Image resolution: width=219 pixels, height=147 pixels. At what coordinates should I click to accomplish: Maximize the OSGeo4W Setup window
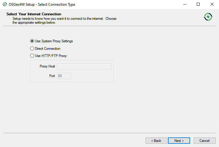click(198, 4)
